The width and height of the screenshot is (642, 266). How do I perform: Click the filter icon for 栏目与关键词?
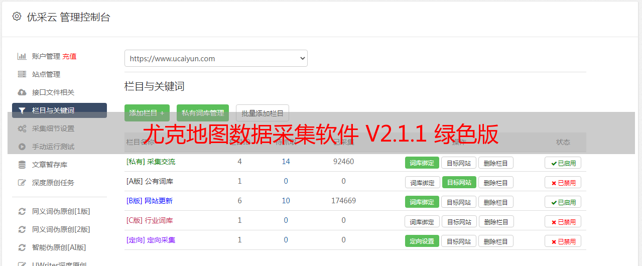[22, 110]
